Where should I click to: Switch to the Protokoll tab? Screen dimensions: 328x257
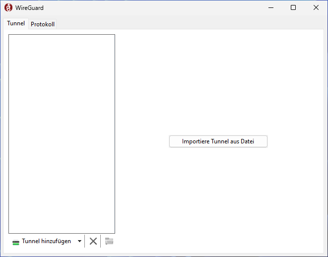[43, 24]
